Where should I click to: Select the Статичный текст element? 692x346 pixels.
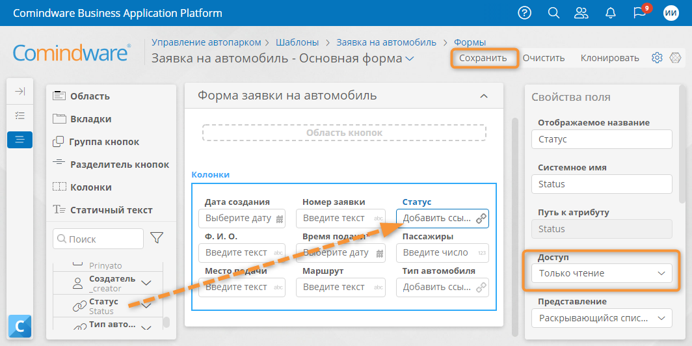click(x=102, y=210)
